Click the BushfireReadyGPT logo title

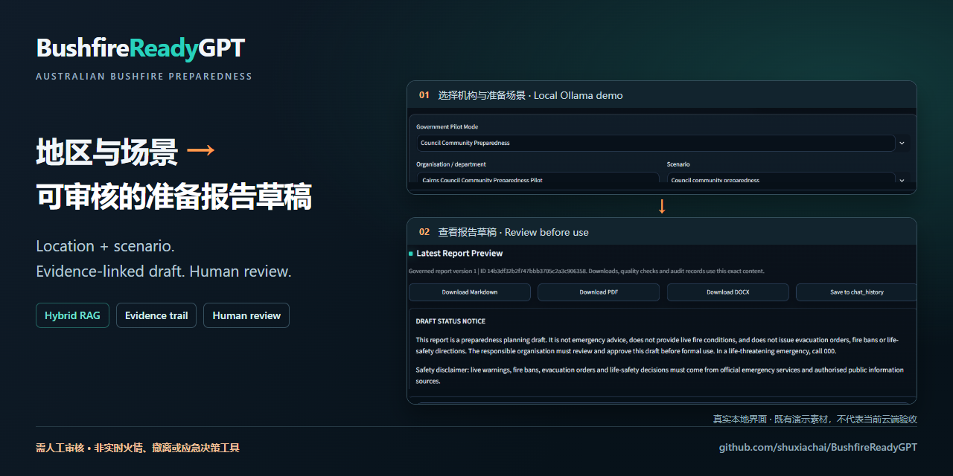click(x=141, y=48)
